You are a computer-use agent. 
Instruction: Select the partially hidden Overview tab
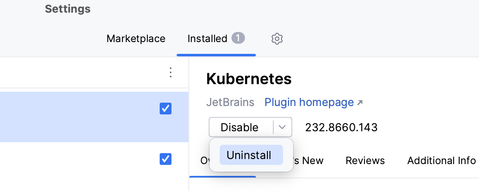point(204,161)
